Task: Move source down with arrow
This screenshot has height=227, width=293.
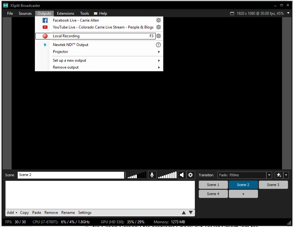Action: 191,213
